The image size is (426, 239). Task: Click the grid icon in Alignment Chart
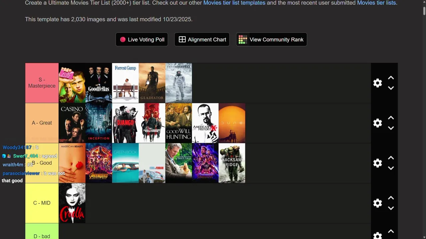pos(182,40)
